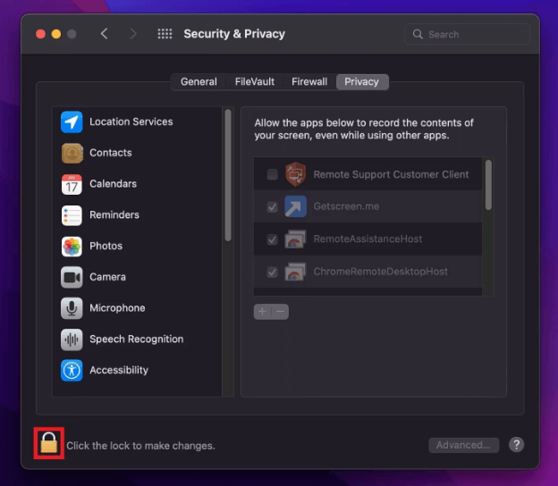Select the "Contacts" label
Screen dimensions: 558x486
pyautogui.click(x=111, y=153)
